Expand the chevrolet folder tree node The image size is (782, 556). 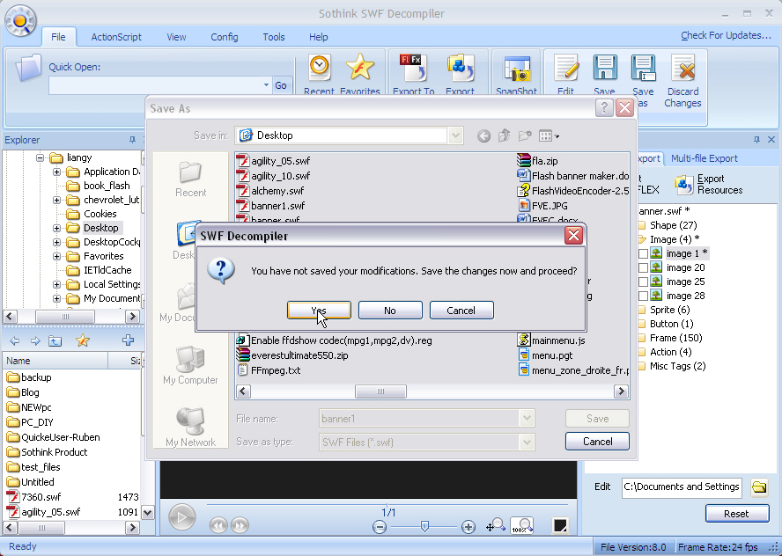[57, 200]
